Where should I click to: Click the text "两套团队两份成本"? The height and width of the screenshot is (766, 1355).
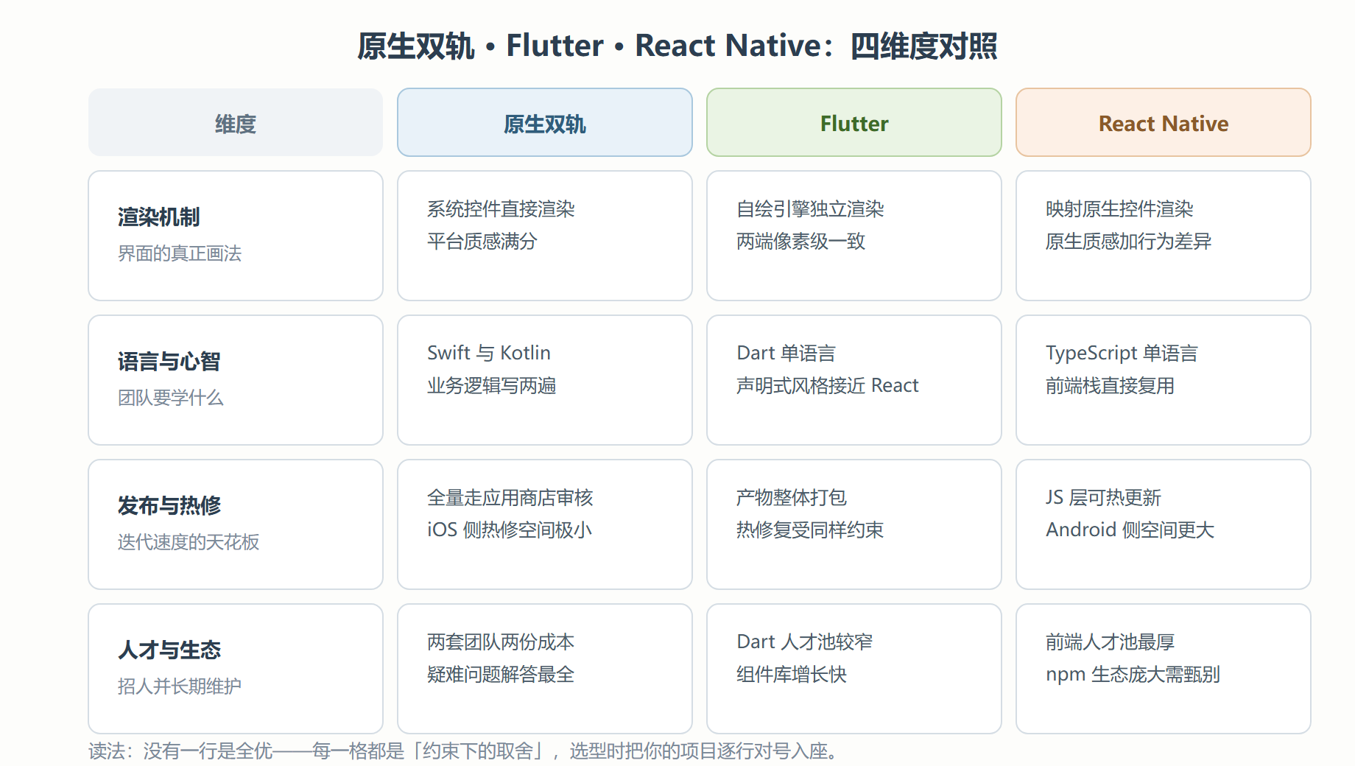click(x=501, y=642)
